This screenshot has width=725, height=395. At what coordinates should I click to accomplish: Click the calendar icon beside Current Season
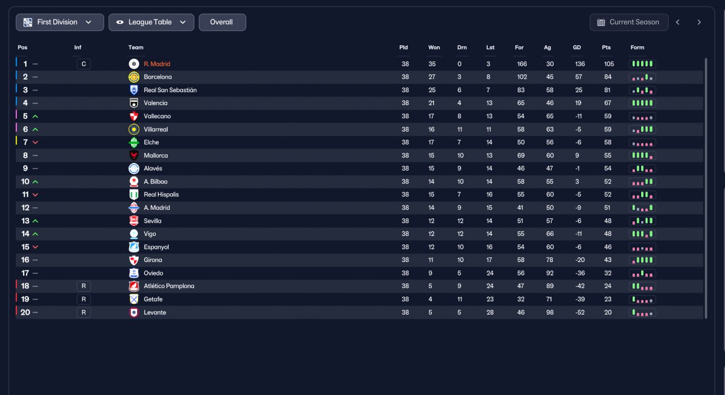(601, 22)
